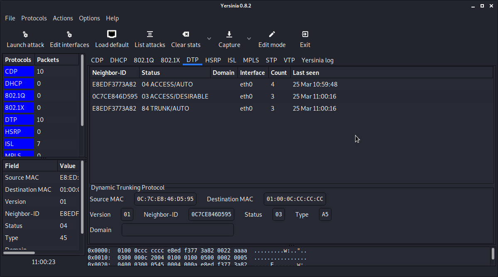Screen dimensions: 498x277
Task: Sort by the Neighbor-ID column header
Action: click(x=115, y=73)
